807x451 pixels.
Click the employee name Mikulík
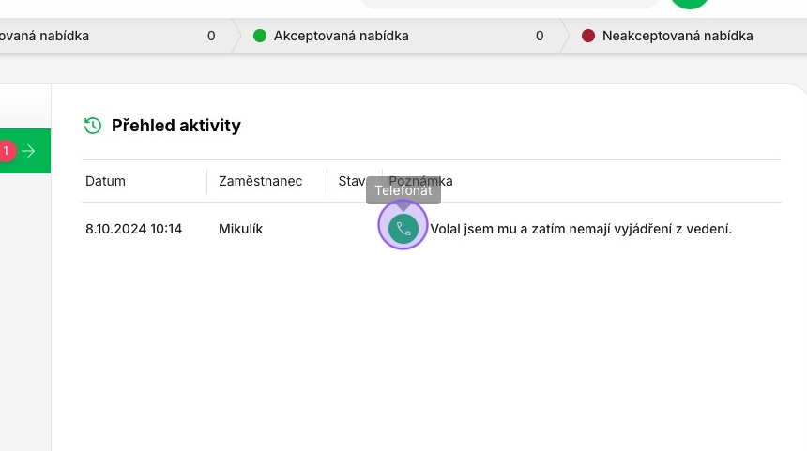pyautogui.click(x=240, y=229)
